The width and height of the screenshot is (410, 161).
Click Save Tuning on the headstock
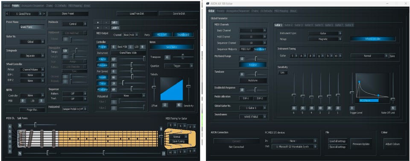179,141
